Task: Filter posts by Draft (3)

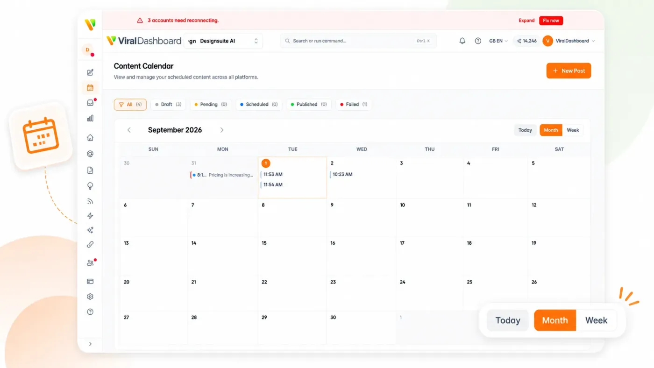Action: [168, 105]
